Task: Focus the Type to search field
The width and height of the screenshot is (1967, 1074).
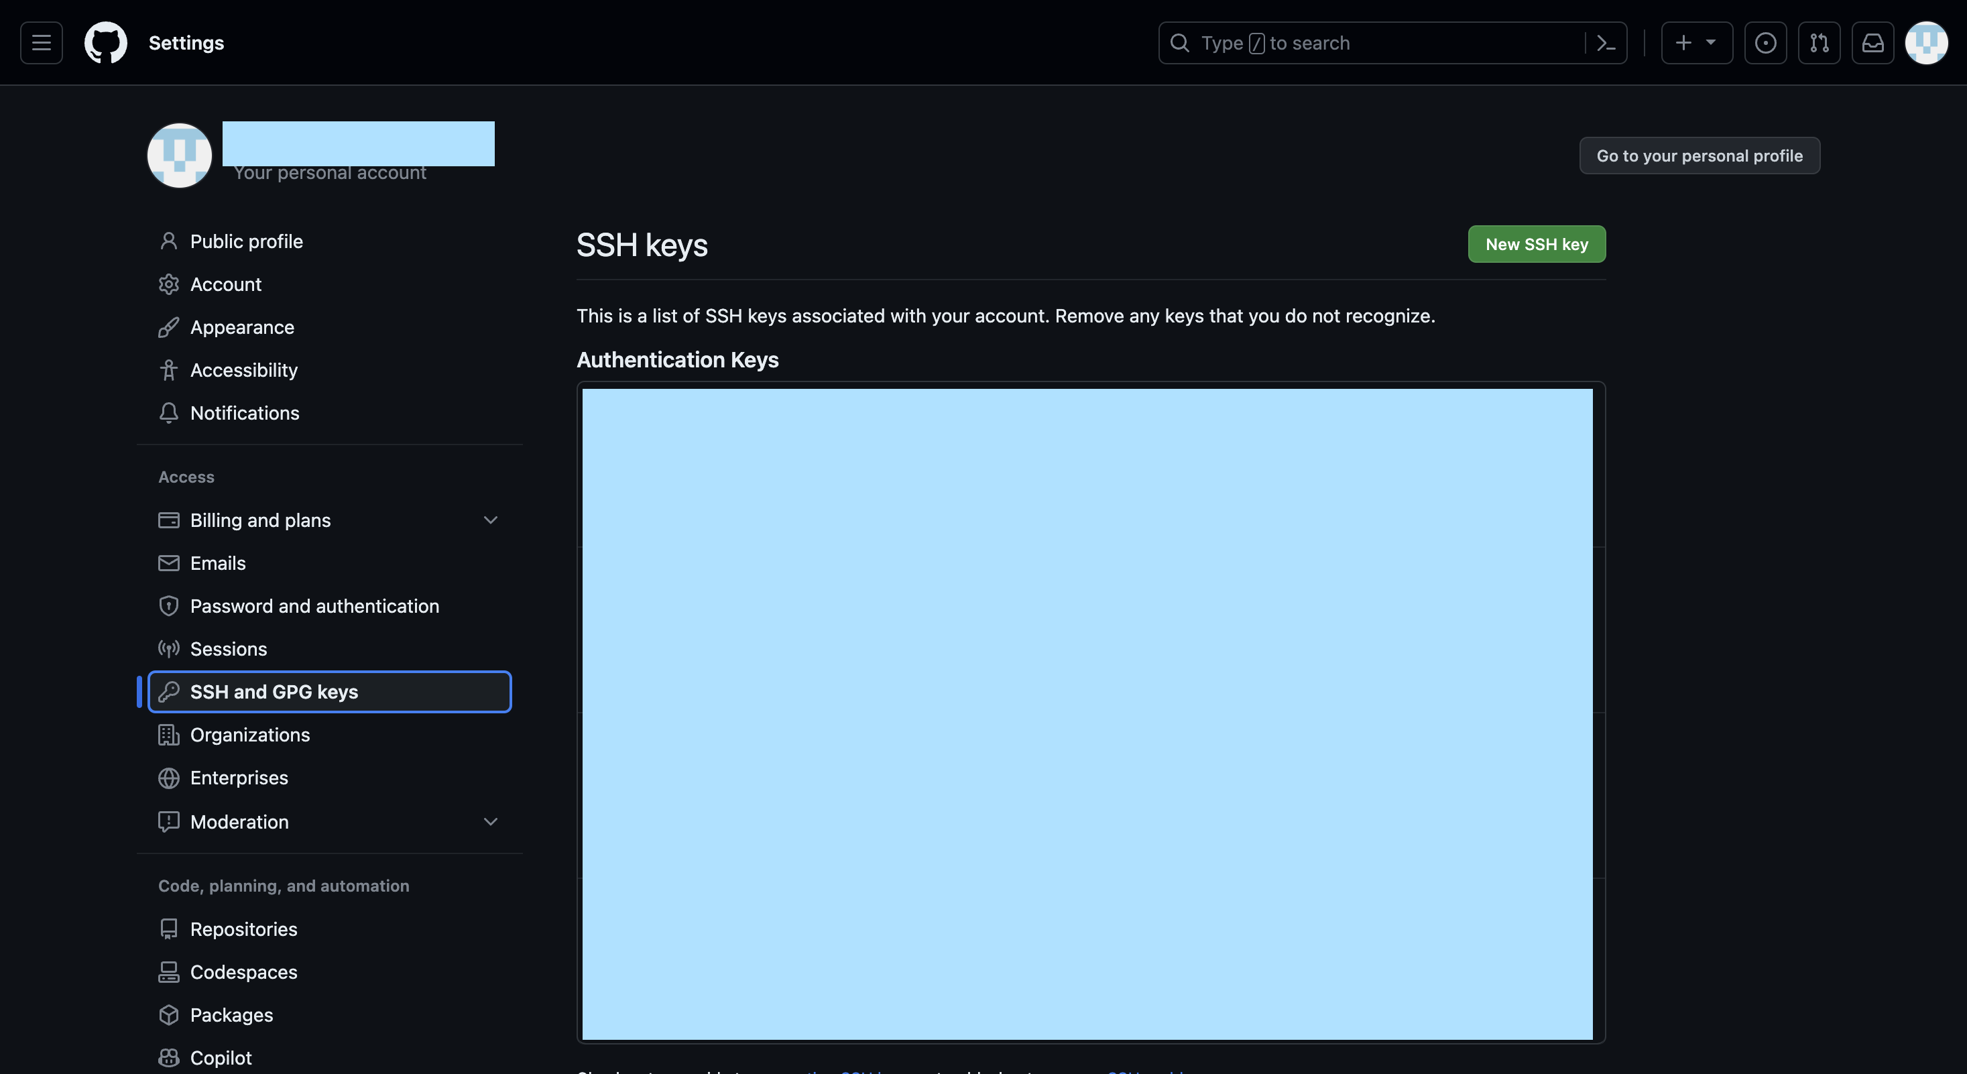Action: click(1374, 43)
